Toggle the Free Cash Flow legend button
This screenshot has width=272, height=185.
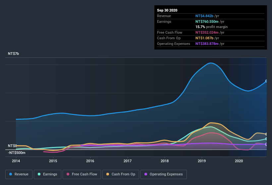point(82,174)
